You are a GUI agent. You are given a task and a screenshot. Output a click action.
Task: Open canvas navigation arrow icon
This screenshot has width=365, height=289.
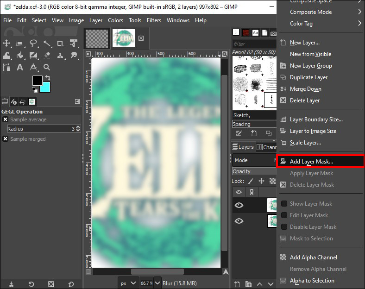(x=226, y=272)
